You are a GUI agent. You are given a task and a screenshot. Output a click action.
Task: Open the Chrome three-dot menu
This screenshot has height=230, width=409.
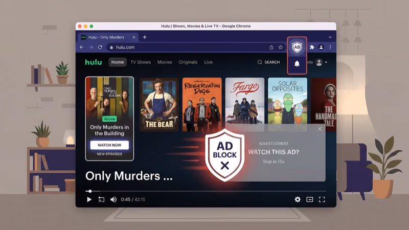point(330,47)
